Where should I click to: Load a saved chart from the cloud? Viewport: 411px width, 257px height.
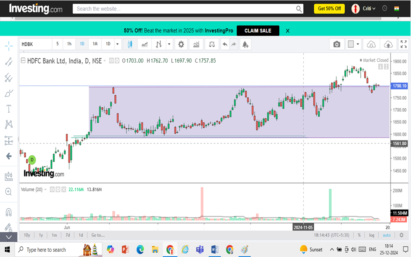[x=371, y=44]
